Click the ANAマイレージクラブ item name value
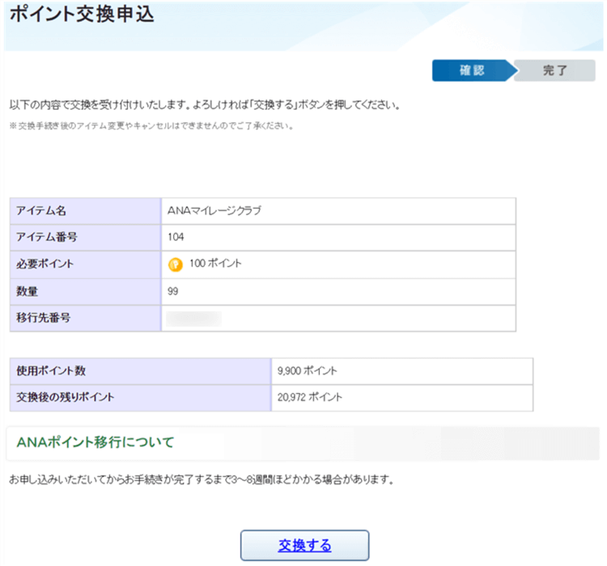607x566 pixels. click(214, 210)
